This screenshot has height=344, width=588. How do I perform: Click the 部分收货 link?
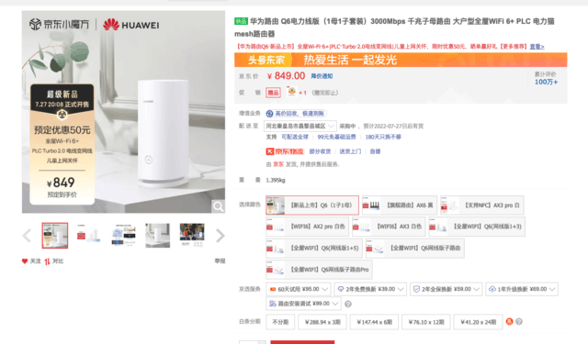tap(320, 151)
